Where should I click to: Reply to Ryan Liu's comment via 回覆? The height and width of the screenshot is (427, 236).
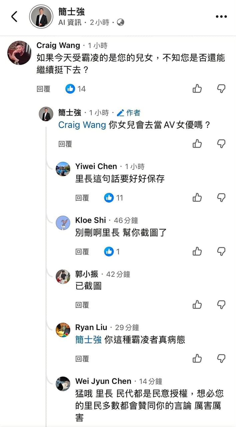[x=82, y=359]
